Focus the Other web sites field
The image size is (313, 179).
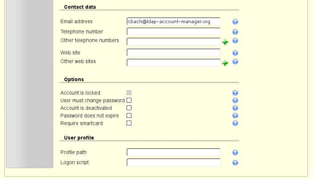coord(173,63)
